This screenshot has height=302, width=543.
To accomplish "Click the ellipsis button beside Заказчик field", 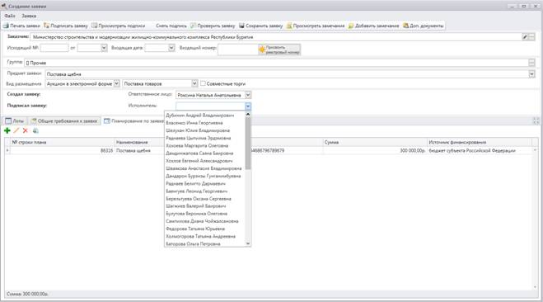I will [x=532, y=37].
